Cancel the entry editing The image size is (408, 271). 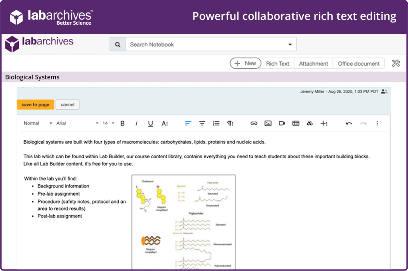click(67, 105)
